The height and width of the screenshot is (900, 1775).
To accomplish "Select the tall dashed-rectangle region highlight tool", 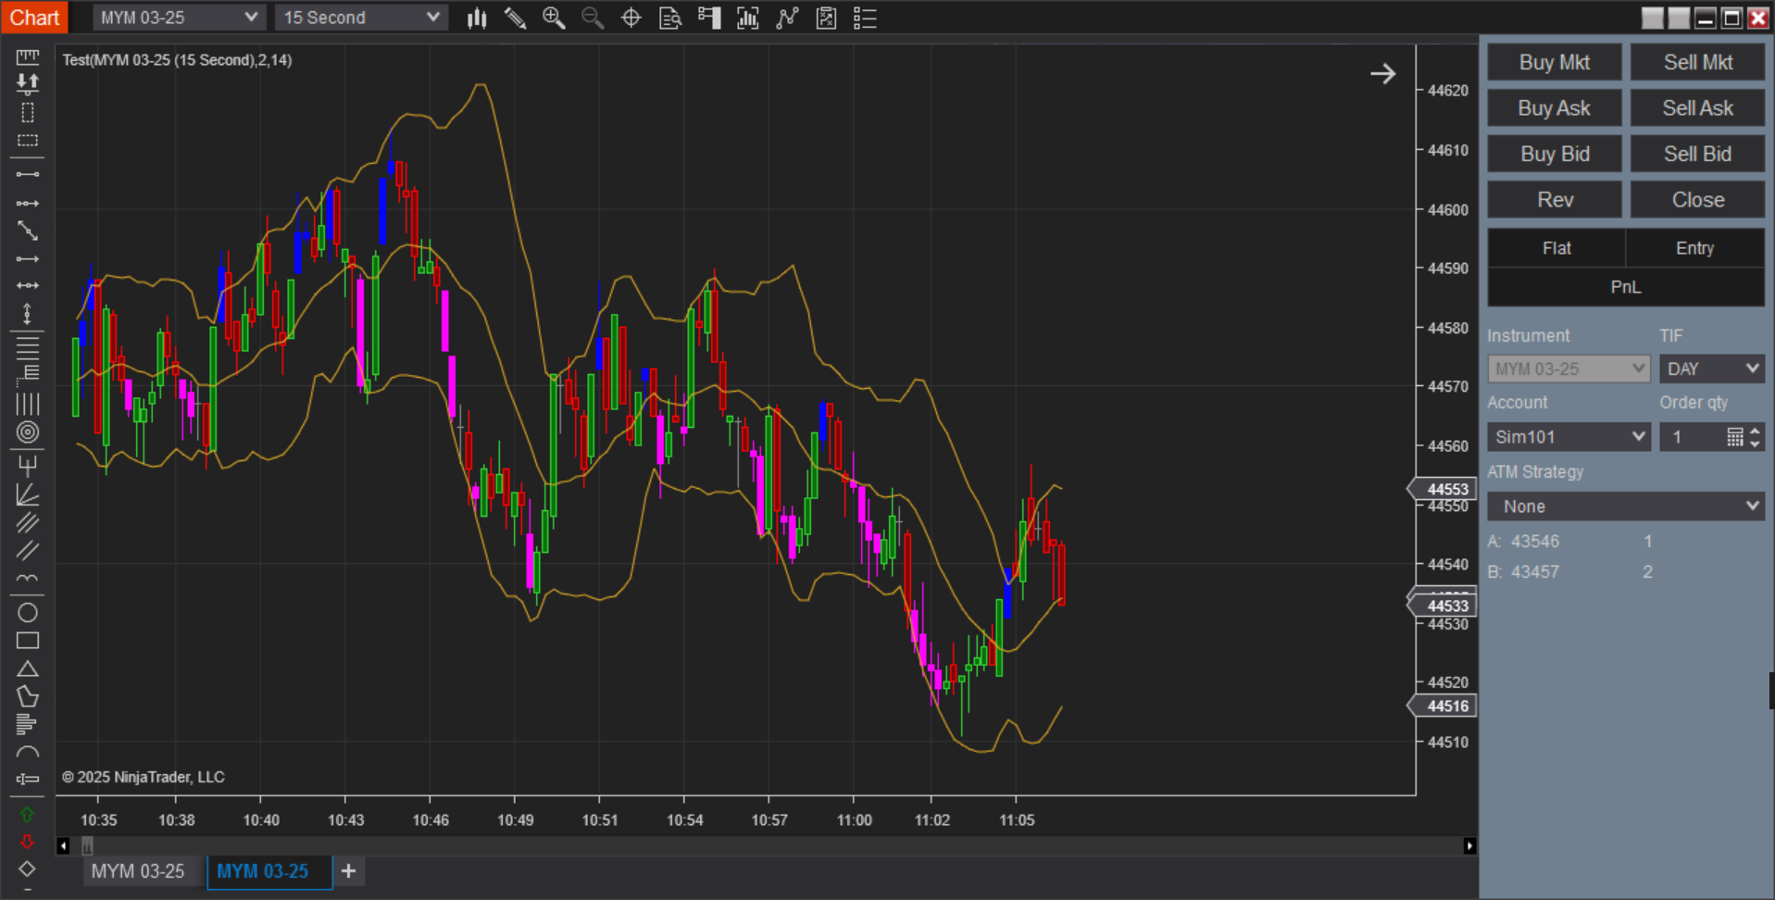I will [28, 113].
